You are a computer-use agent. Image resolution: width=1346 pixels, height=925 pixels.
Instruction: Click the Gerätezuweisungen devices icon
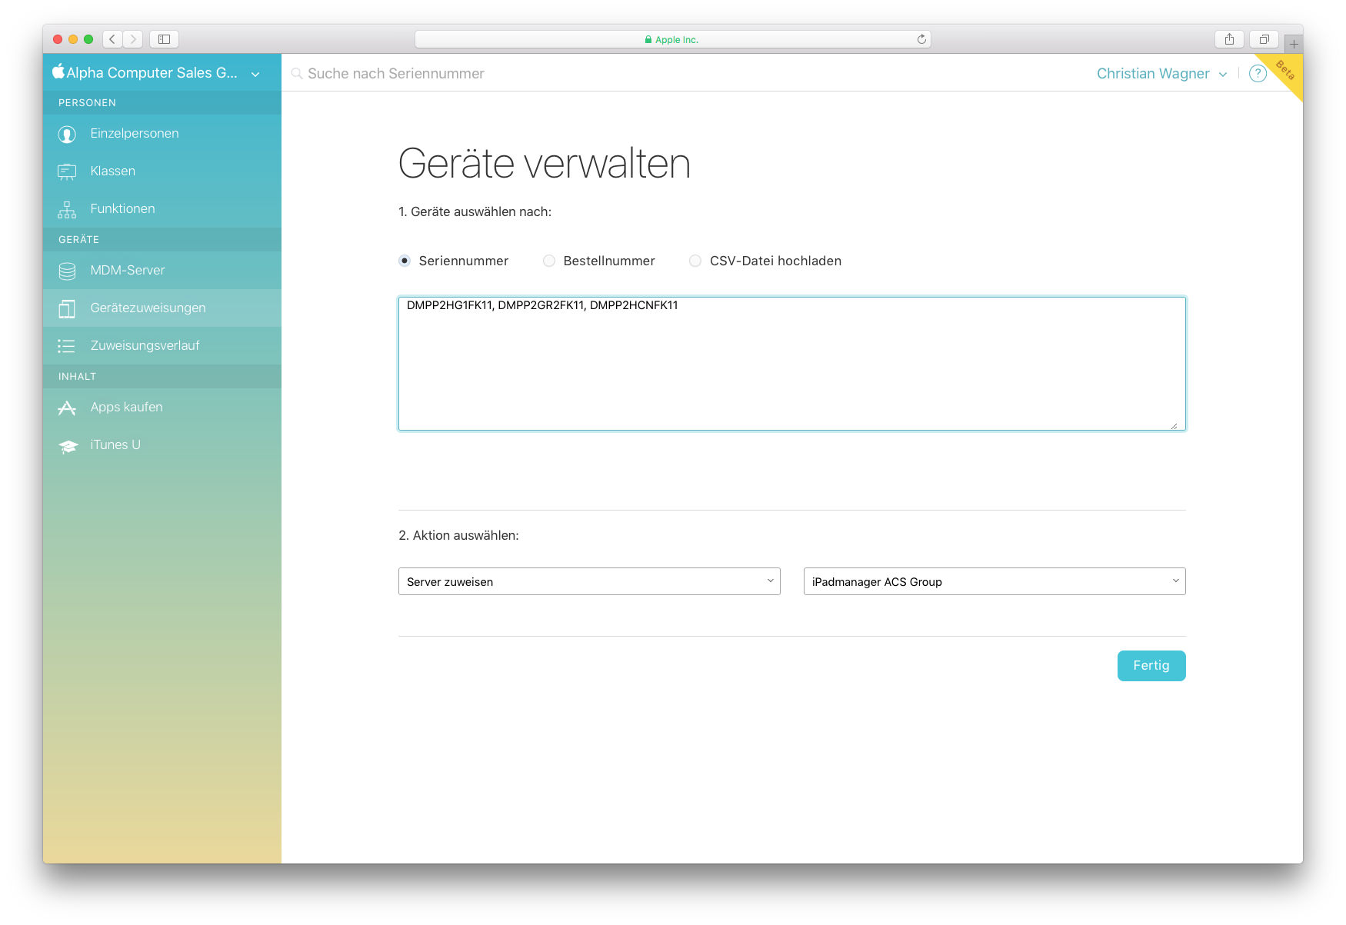[x=67, y=308]
